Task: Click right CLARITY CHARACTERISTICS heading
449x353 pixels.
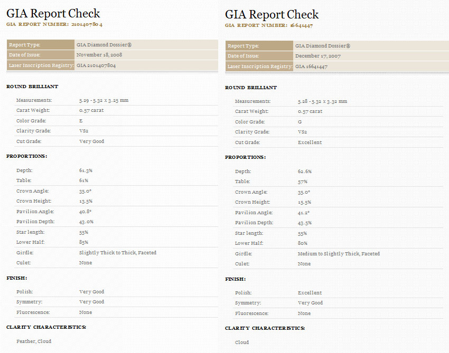Action: 265,328
